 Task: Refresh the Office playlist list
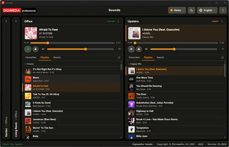(119, 58)
